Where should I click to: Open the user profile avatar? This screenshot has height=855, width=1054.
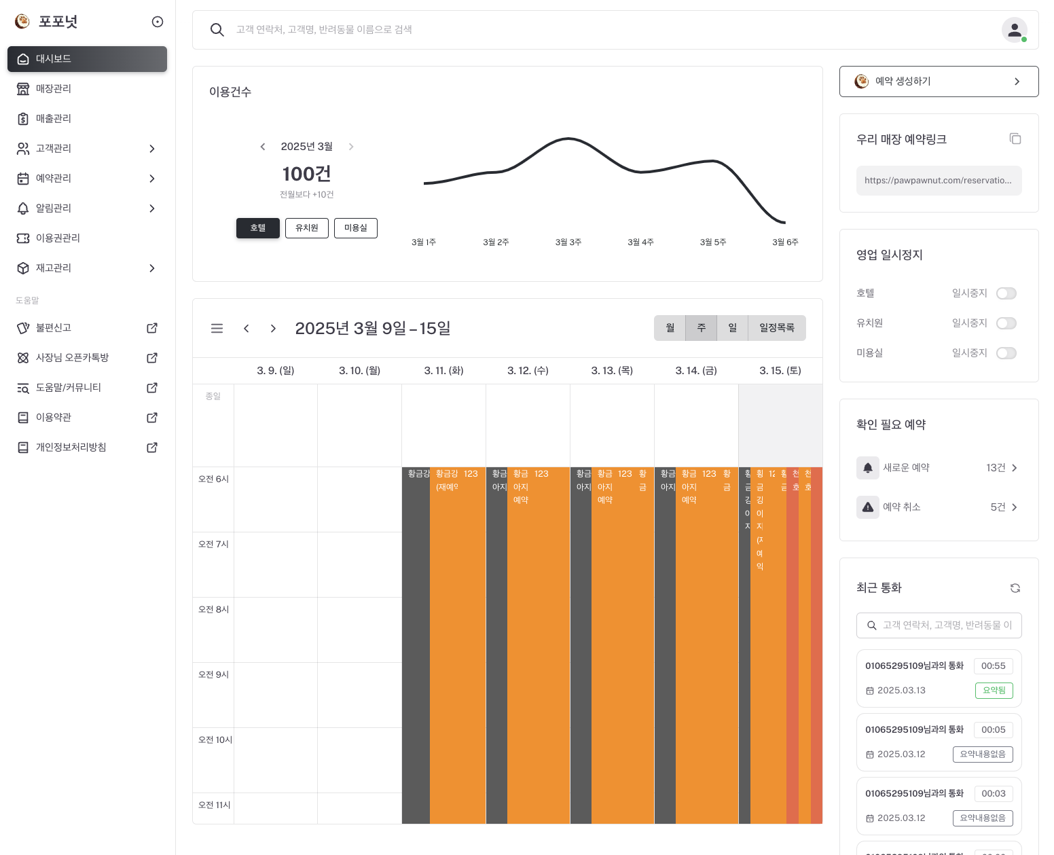[1015, 30]
